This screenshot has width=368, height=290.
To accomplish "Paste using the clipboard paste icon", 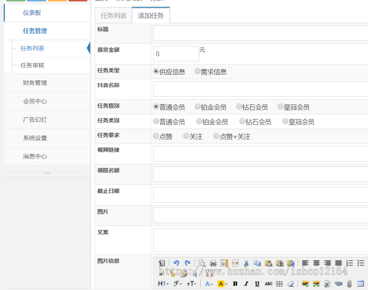I will (x=268, y=263).
